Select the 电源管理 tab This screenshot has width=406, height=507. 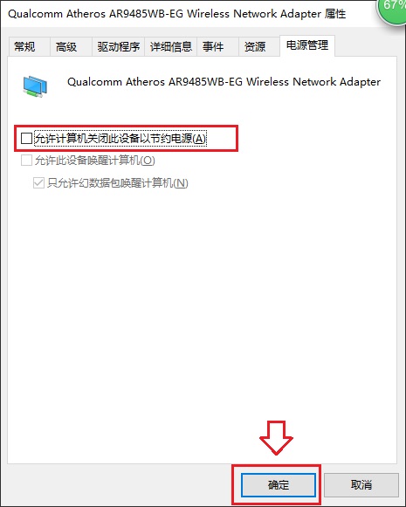tap(307, 45)
